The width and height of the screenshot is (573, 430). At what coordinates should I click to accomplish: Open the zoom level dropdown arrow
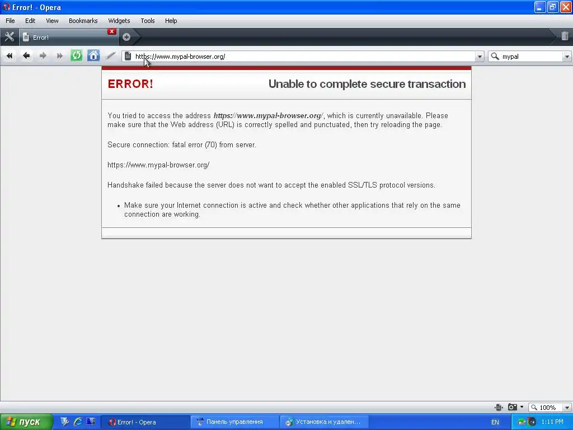[567, 408]
